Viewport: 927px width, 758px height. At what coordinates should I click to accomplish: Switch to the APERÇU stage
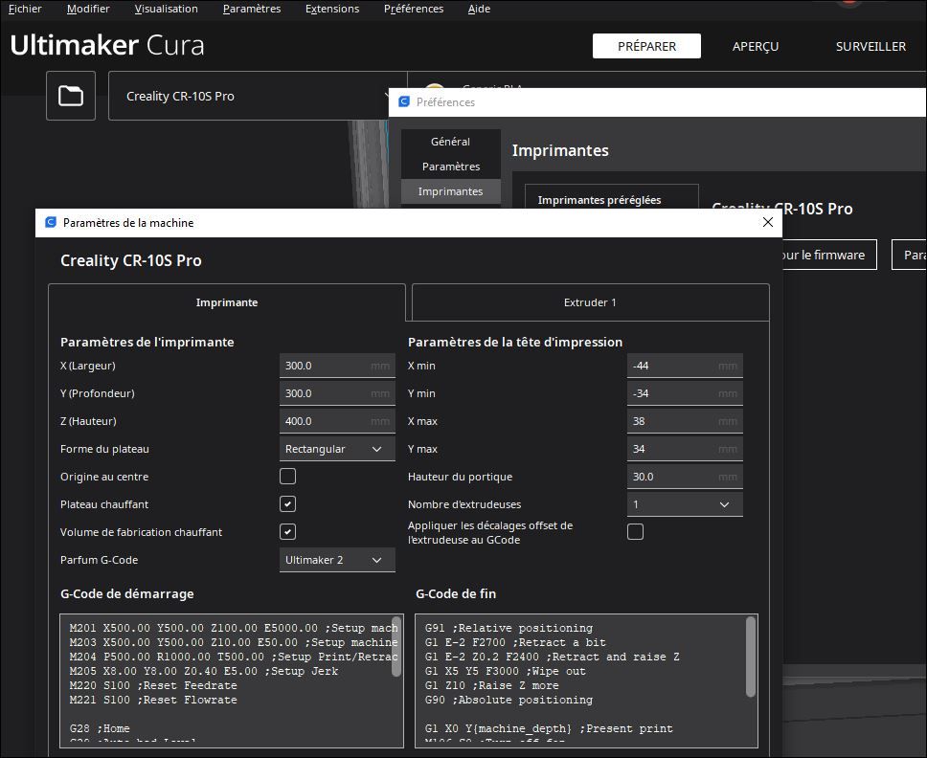coord(756,46)
